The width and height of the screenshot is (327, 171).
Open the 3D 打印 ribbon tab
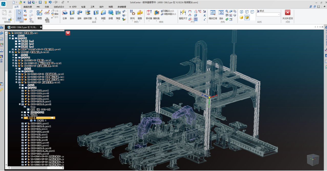coord(72,7)
